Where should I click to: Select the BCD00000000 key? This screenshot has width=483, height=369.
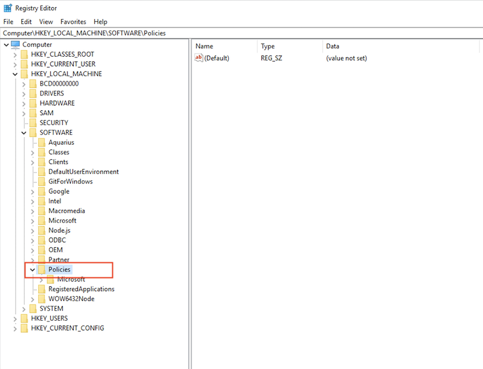(59, 84)
